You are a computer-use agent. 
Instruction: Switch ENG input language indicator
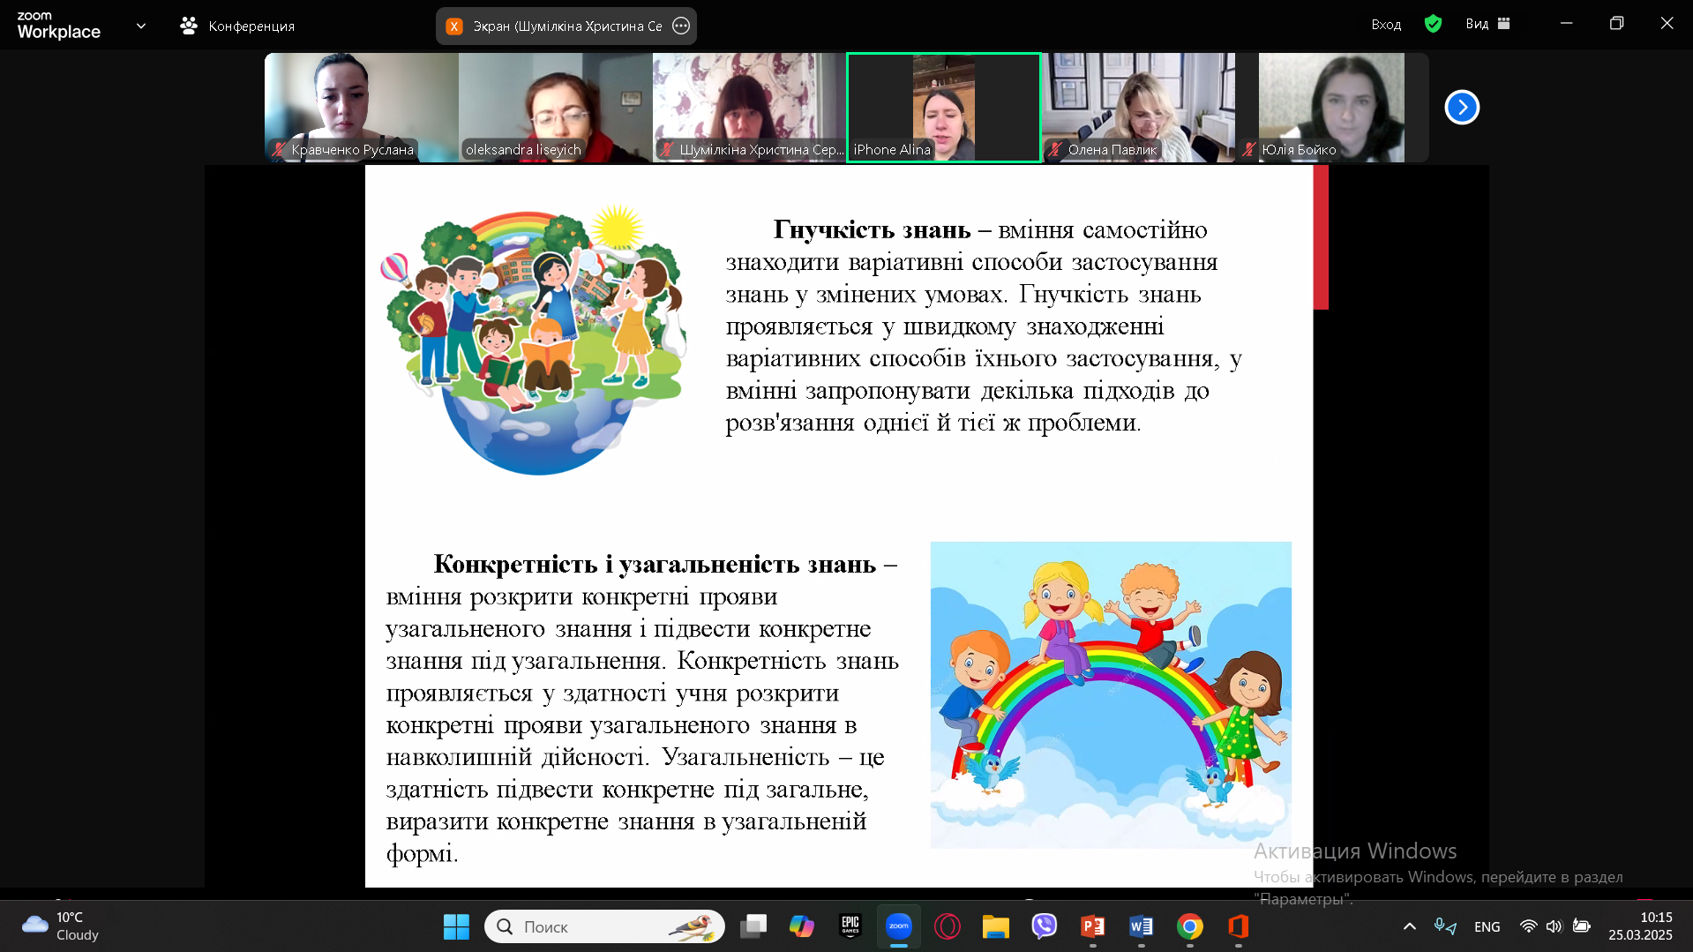1487,926
